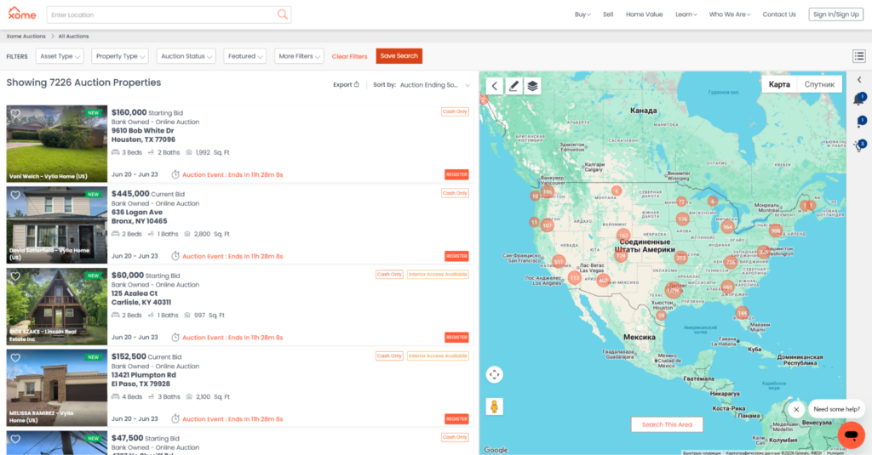Click the 144 cluster marker in Florida
Image resolution: width=872 pixels, height=455 pixels.
coord(742,313)
